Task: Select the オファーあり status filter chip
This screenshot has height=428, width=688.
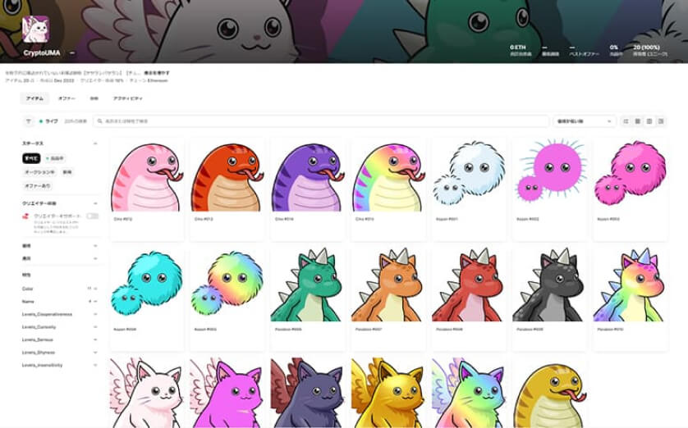Action: click(38, 186)
